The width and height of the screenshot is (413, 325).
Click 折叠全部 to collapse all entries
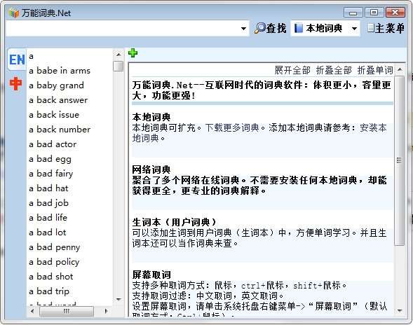334,70
